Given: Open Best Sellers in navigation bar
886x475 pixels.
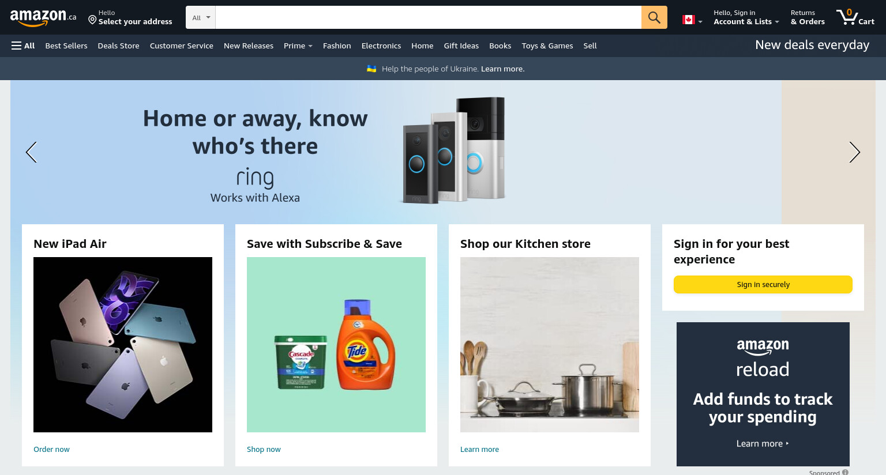Looking at the screenshot, I should pyautogui.click(x=66, y=46).
